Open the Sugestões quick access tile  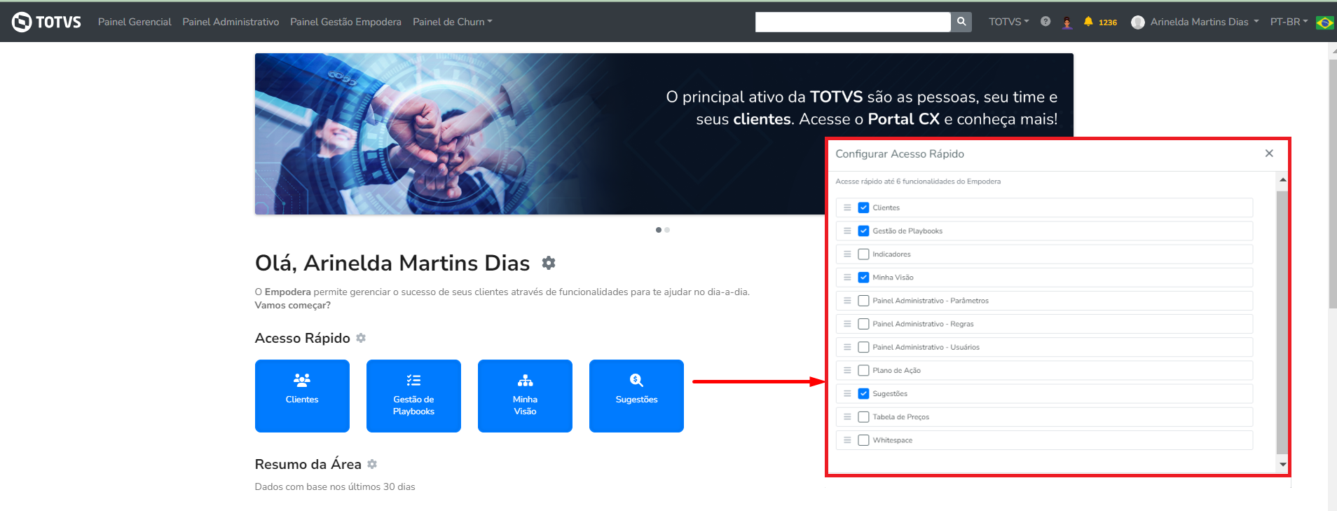tap(636, 396)
